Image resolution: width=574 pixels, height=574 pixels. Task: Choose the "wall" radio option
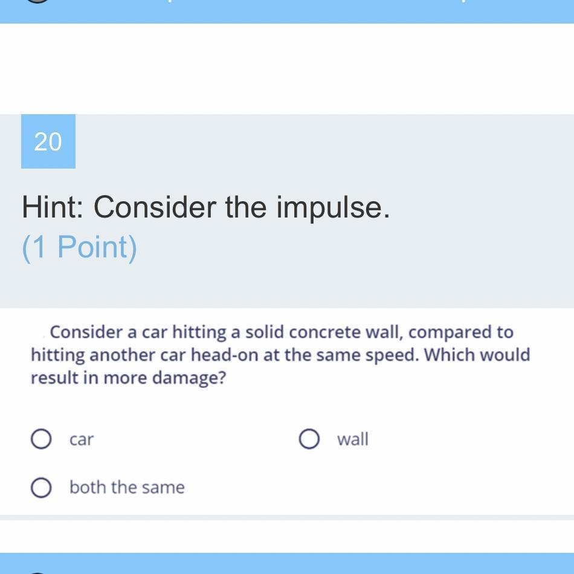tap(309, 439)
